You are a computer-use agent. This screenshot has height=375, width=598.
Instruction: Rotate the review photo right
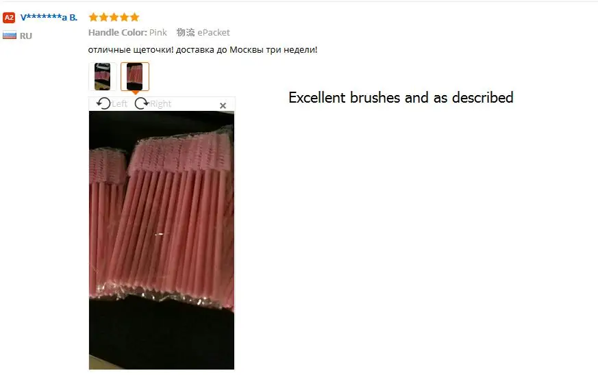(142, 103)
